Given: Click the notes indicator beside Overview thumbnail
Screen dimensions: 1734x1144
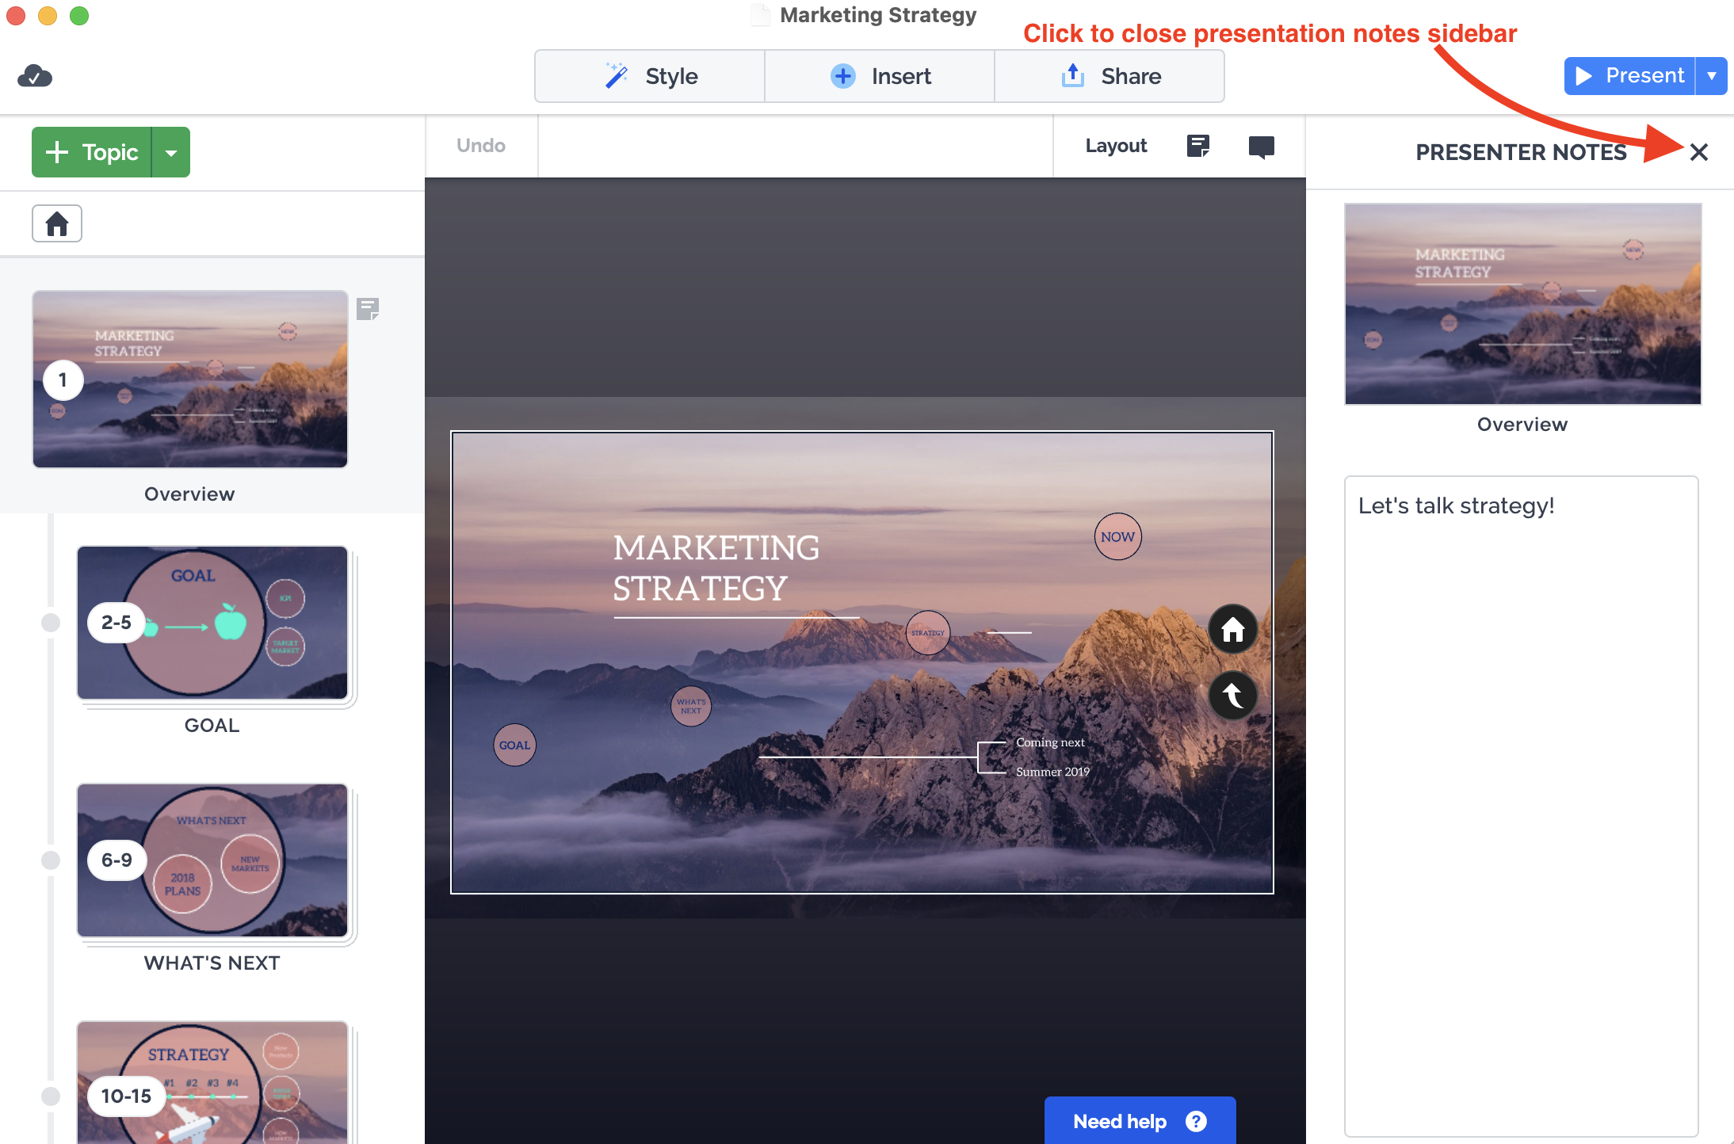Looking at the screenshot, I should tap(368, 308).
